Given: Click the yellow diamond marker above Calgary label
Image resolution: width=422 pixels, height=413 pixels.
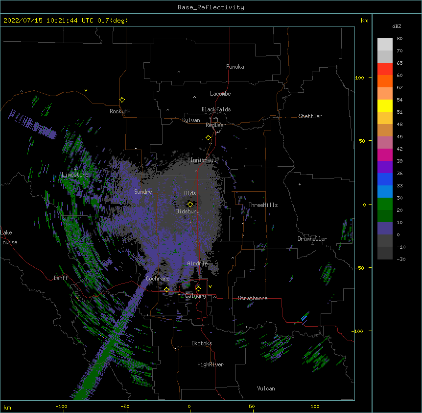Looking at the screenshot, I should click(x=198, y=289).
